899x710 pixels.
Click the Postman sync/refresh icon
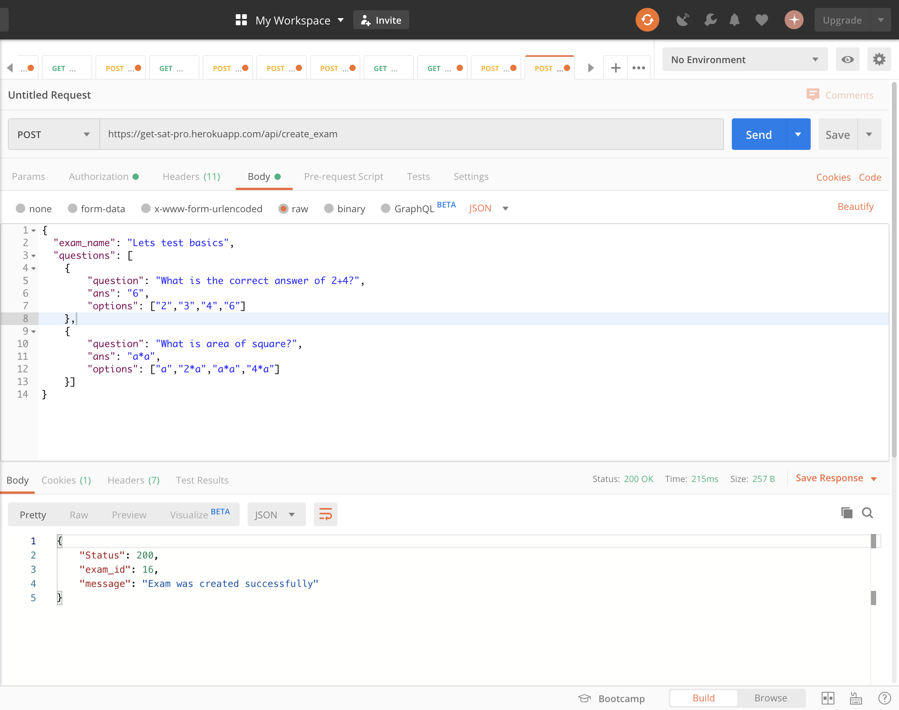click(x=647, y=20)
